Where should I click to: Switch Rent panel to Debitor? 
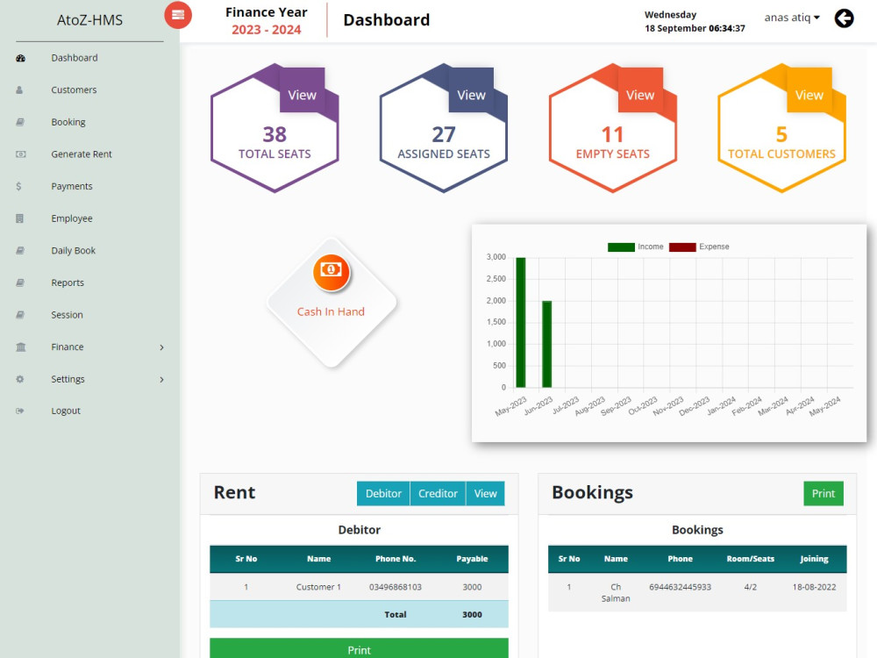(384, 493)
